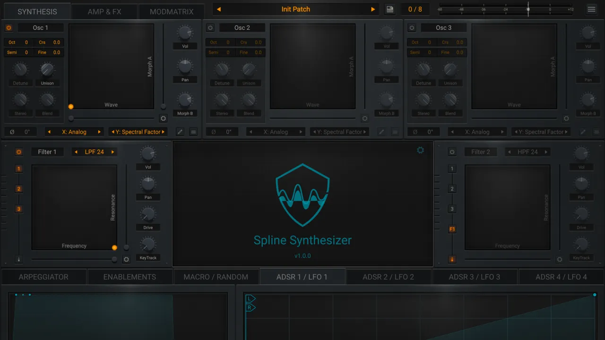Go to previous preset arrow
The width and height of the screenshot is (605, 340).
pos(219,9)
